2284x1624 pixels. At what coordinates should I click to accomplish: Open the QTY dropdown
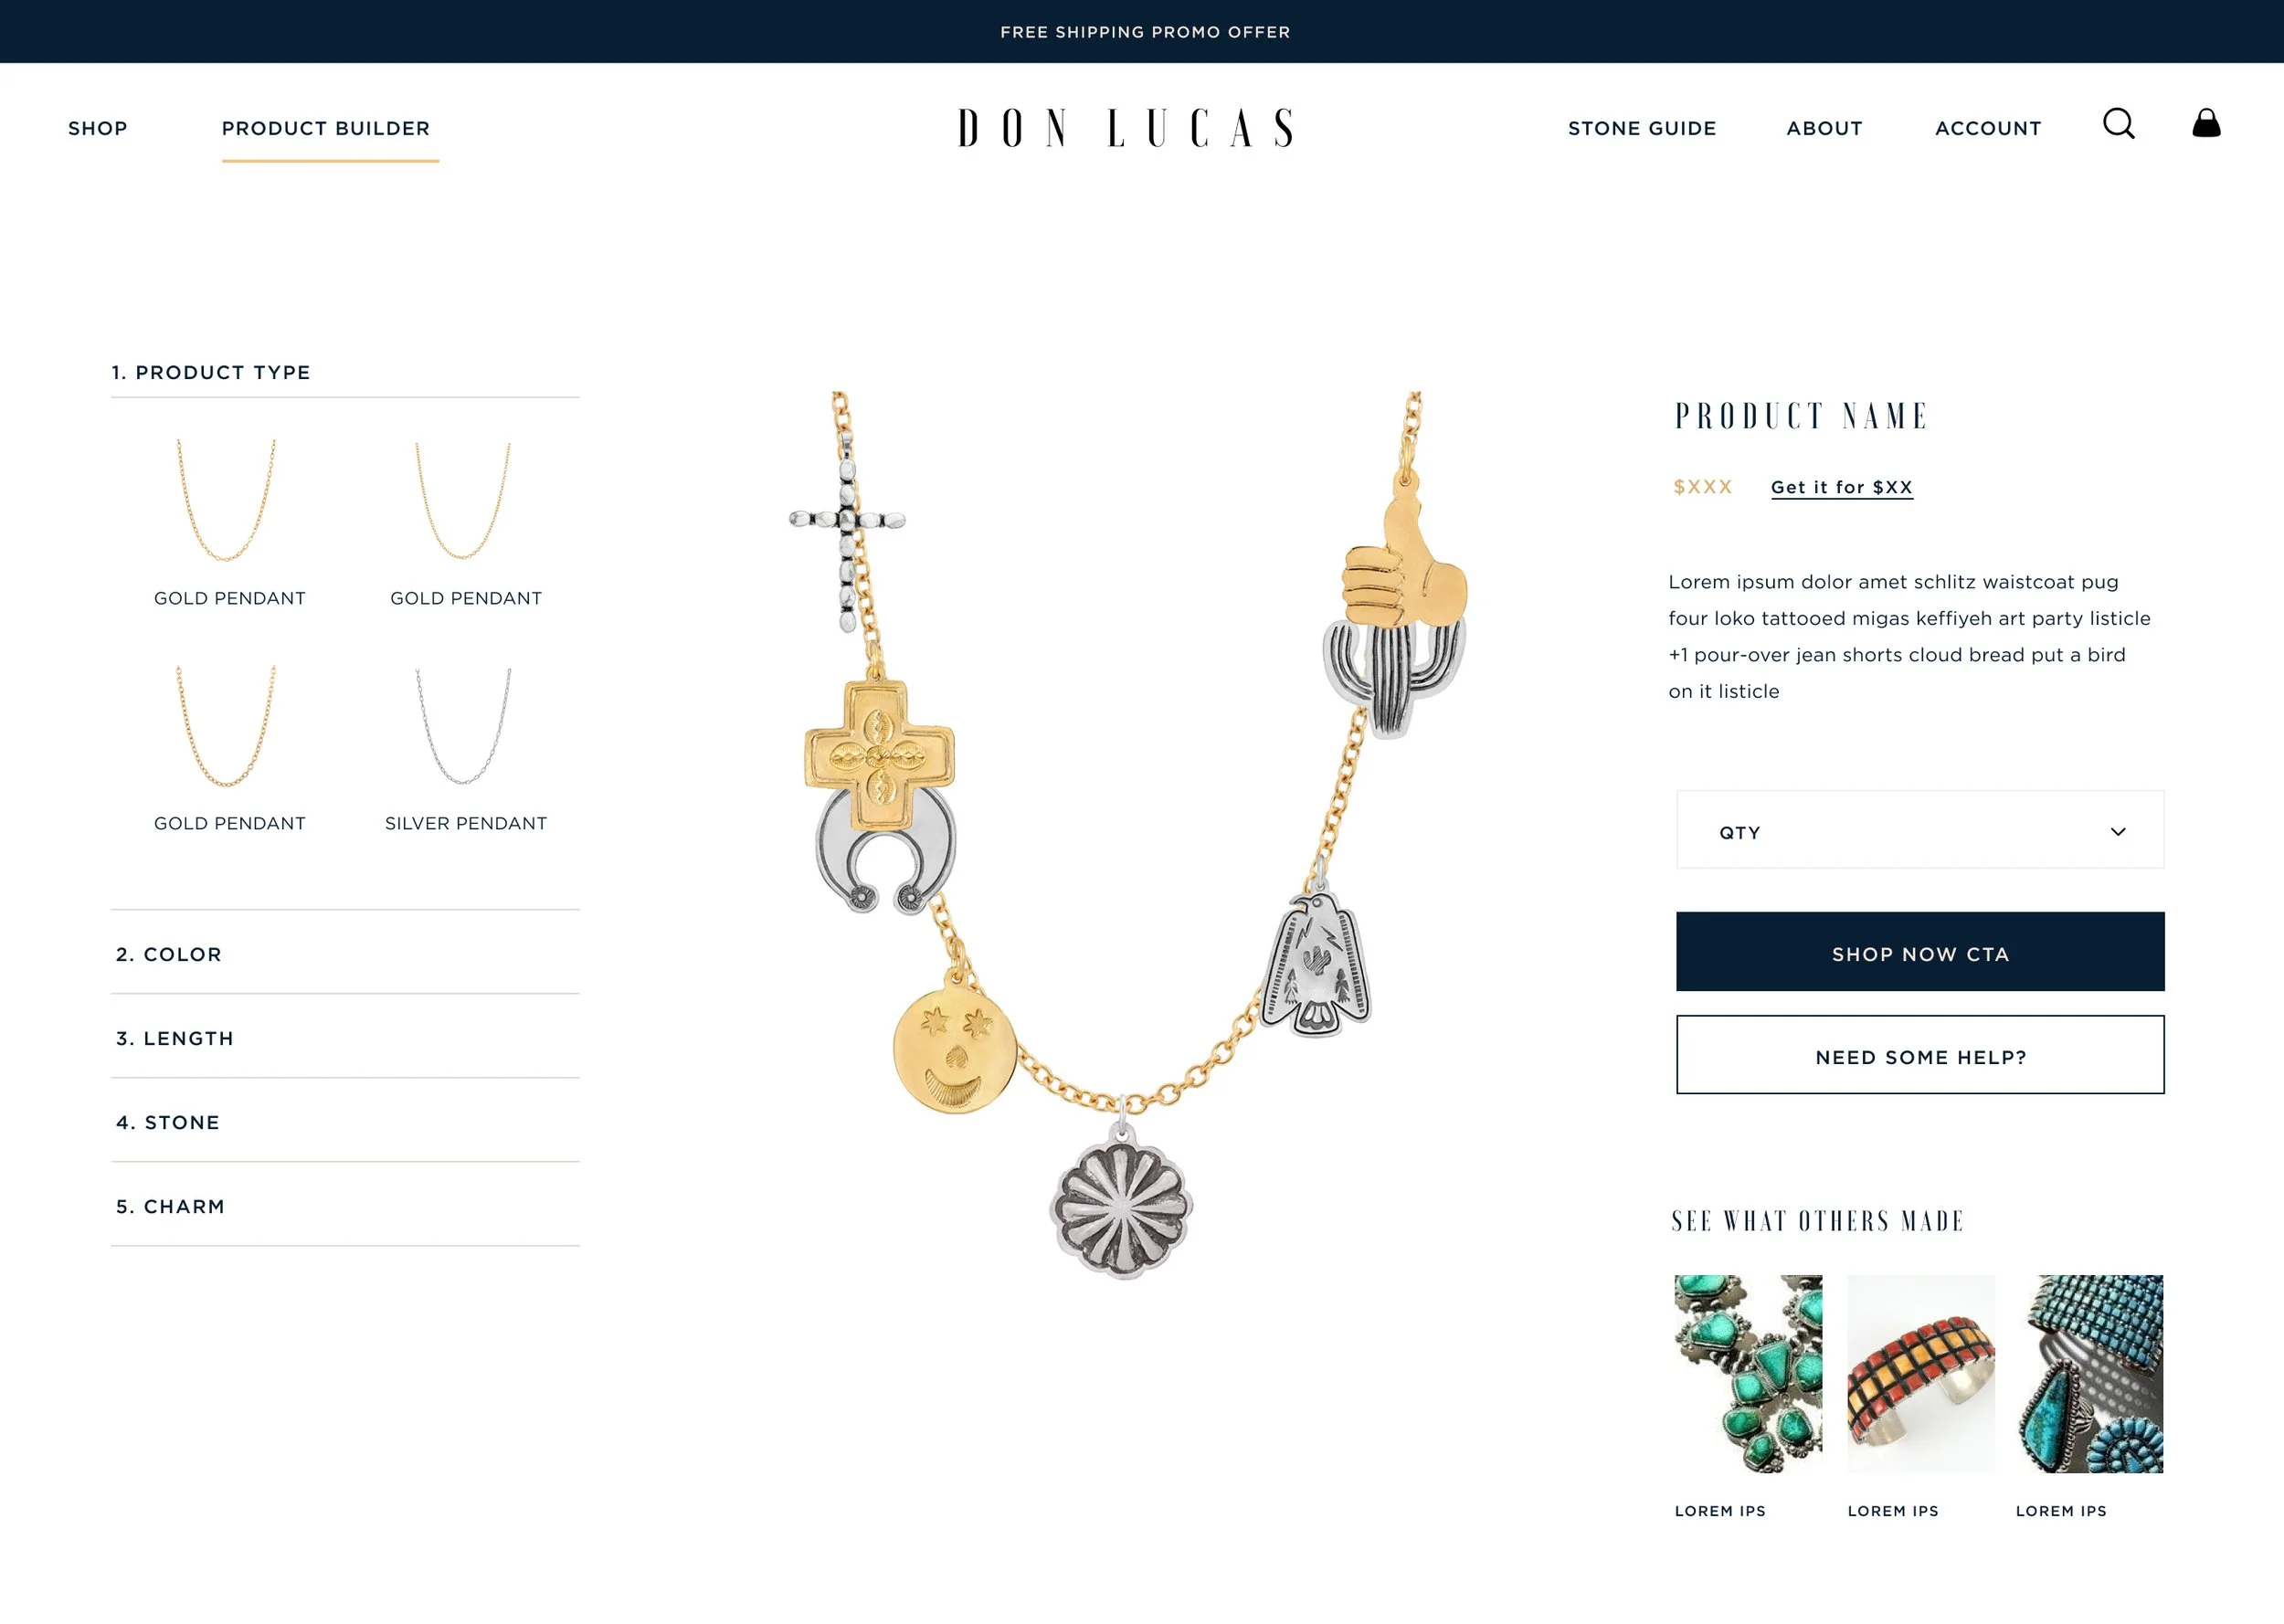(1919, 831)
